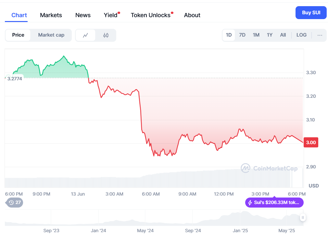Click the 13 Jun date axis label
Viewport: 328px width, 238px height.
[x=78, y=194]
